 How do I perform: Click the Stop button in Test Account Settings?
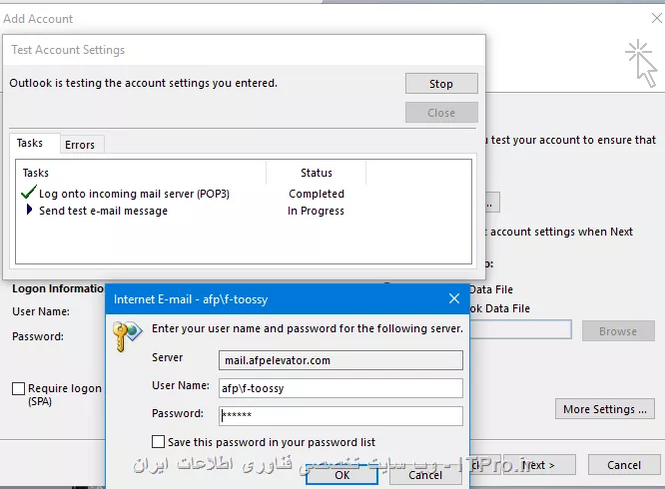pyautogui.click(x=441, y=84)
